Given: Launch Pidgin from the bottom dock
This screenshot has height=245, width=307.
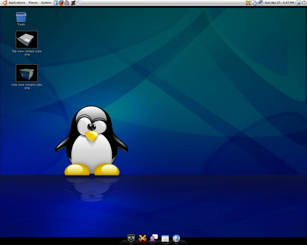Looking at the screenshot, I should [154, 238].
